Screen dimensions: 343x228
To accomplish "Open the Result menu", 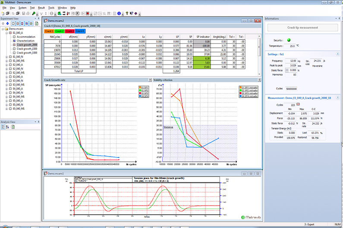I will 41,8.
